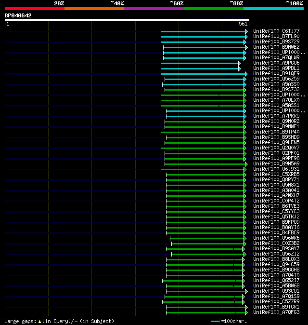Click hit label UniRef100_Q6J931
This screenshot has height=325, width=308.
pyautogui.click(x=276, y=169)
